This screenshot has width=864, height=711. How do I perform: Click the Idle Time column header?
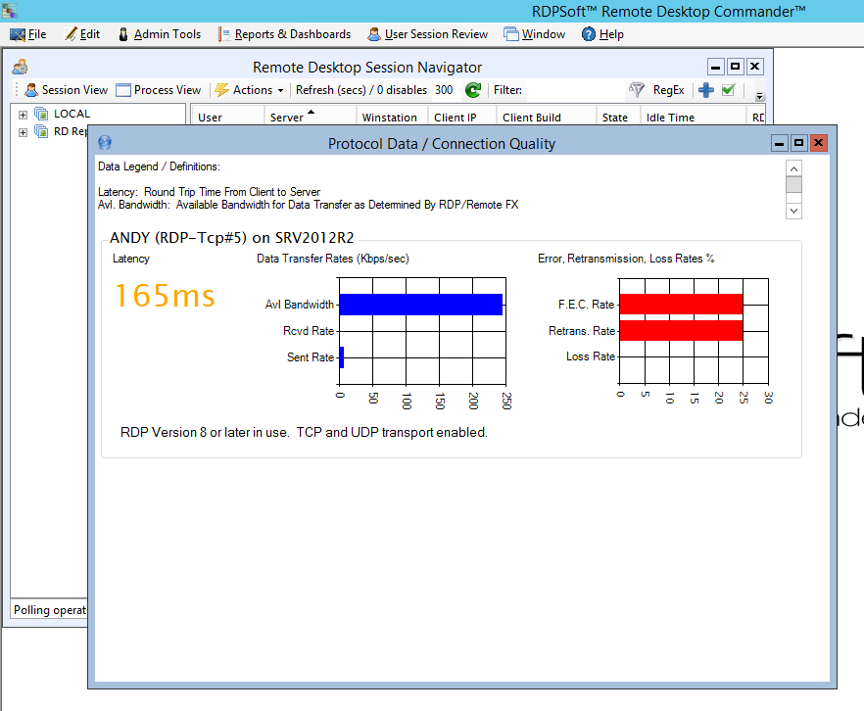coord(670,118)
